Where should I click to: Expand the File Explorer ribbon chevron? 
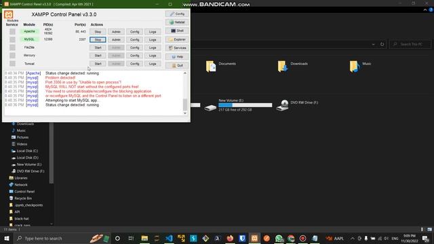[425, 9]
